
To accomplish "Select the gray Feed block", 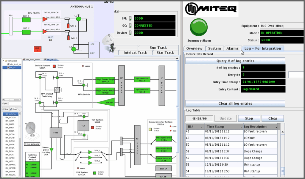I will click(56, 133).
